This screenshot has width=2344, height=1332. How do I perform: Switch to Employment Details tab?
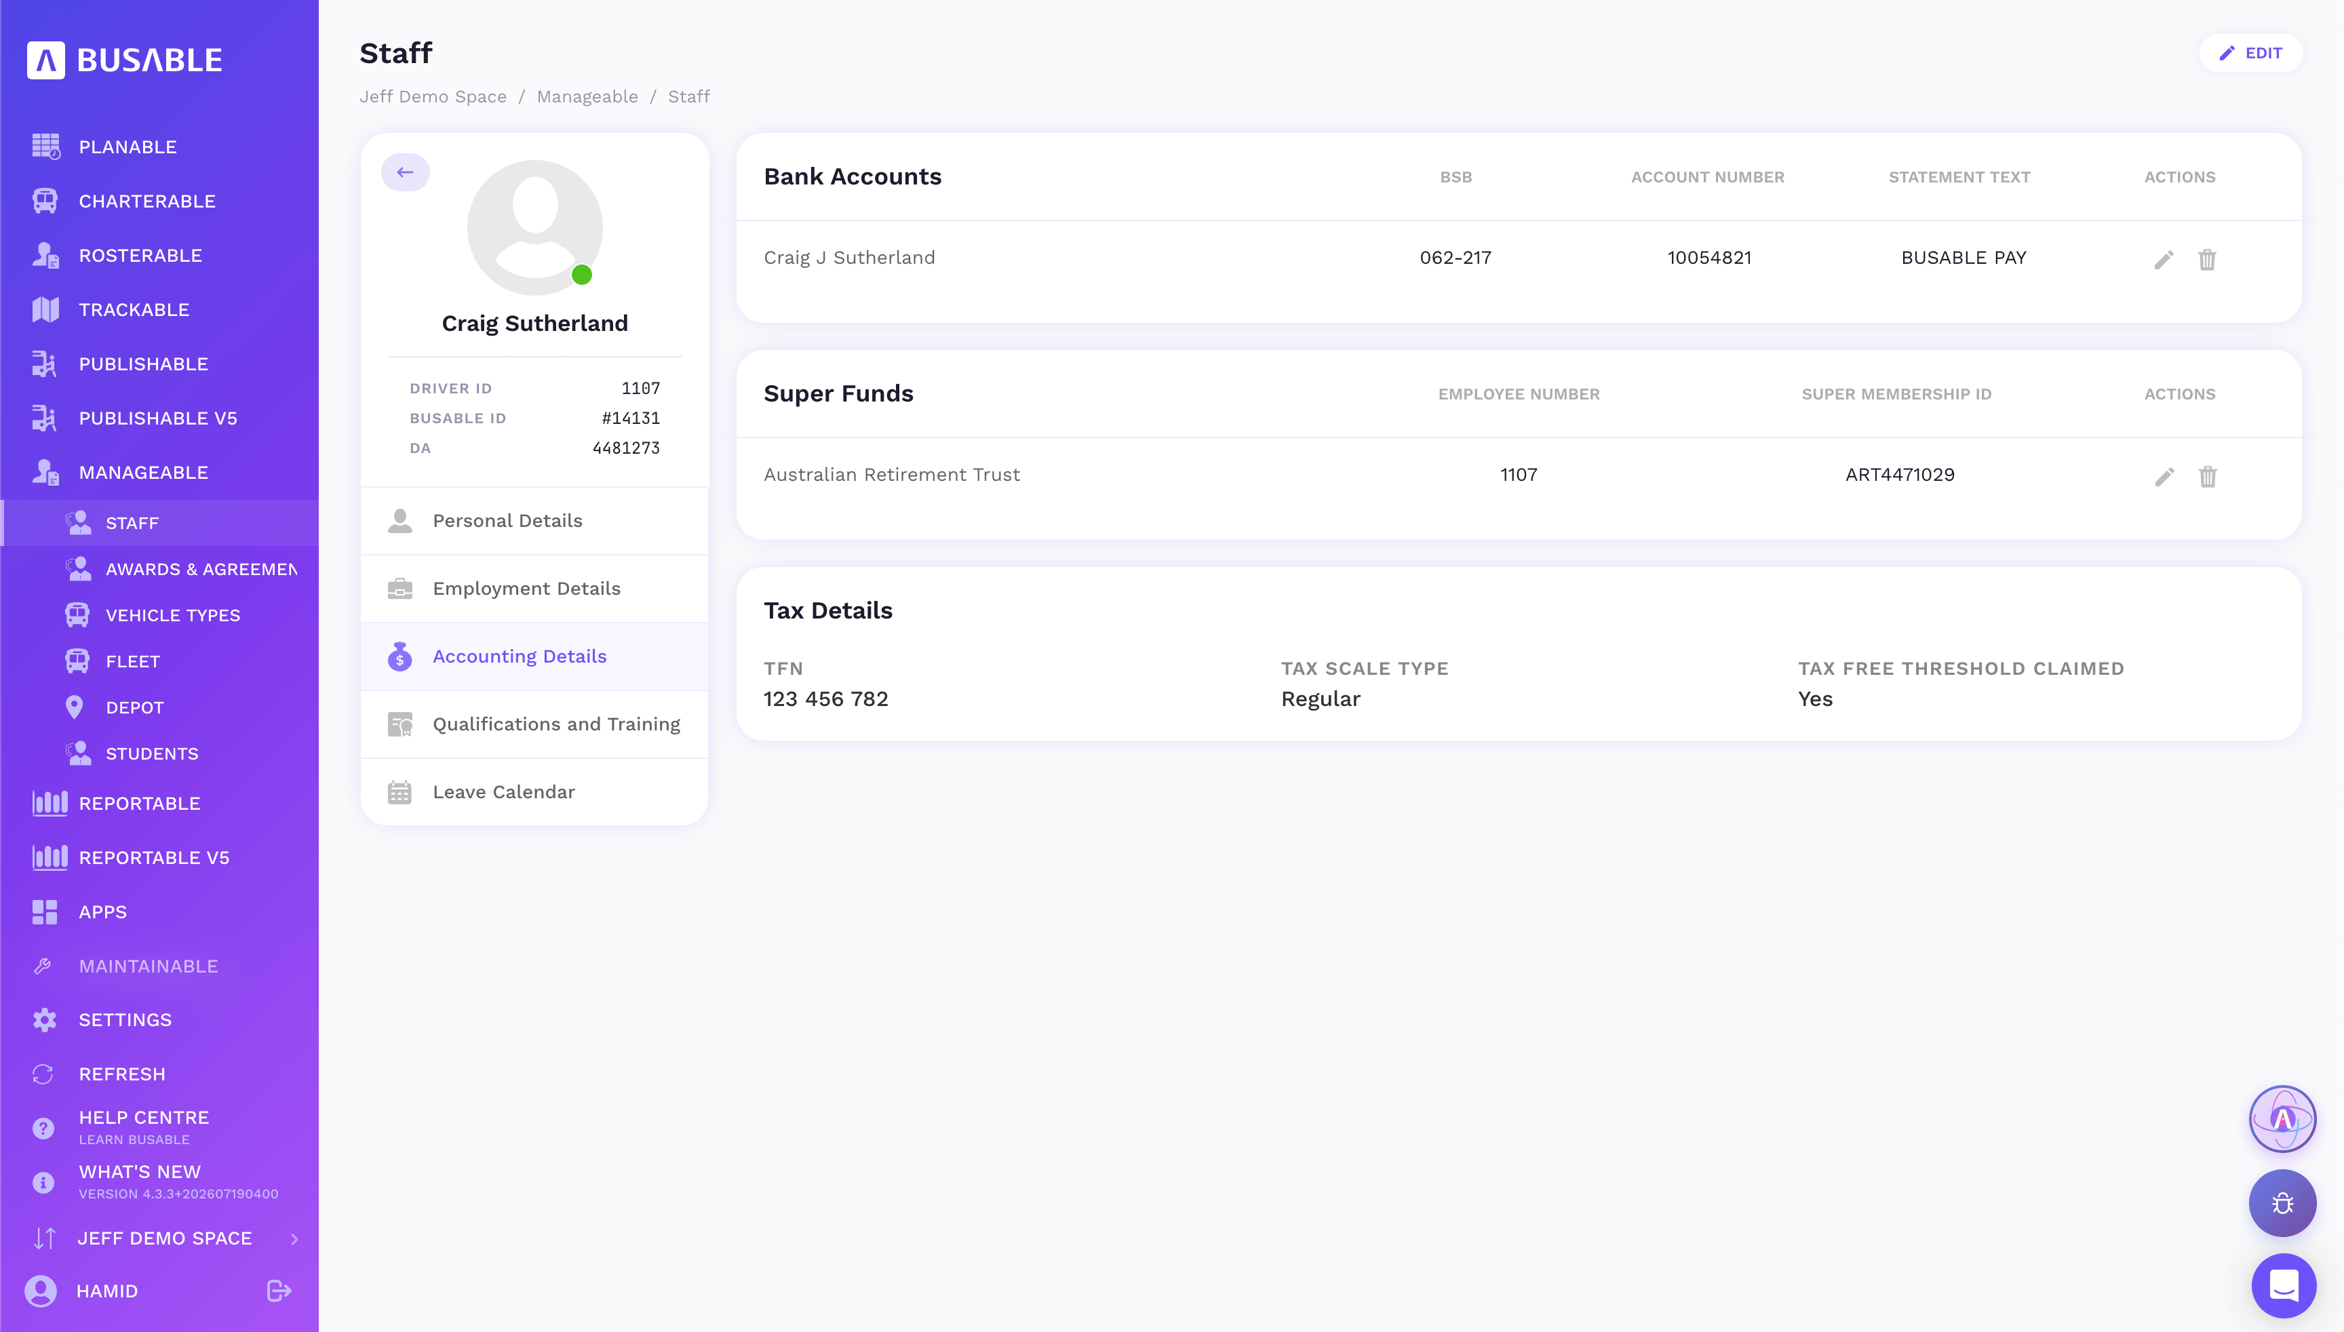pos(534,589)
